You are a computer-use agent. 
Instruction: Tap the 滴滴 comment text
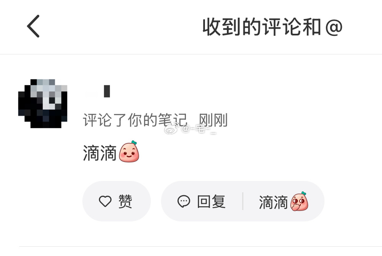tap(100, 153)
